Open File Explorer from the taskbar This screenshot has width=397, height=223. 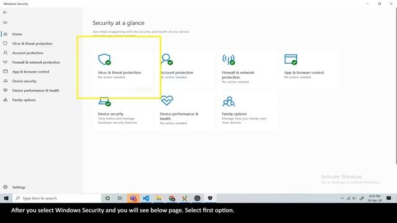click(x=159, y=198)
